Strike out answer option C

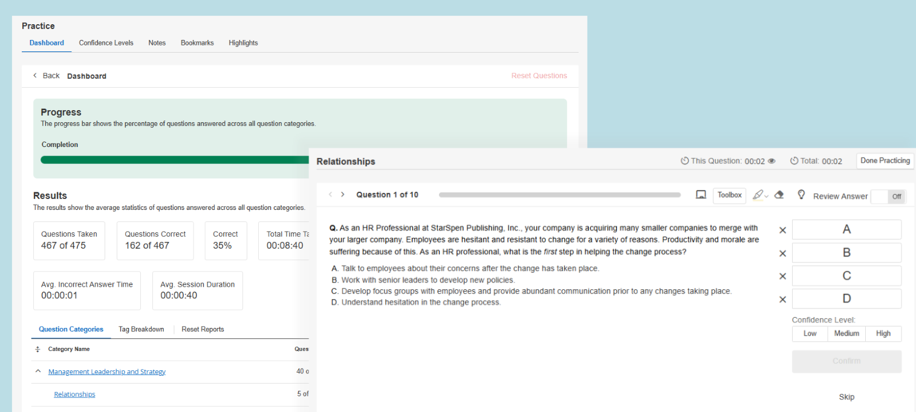(782, 276)
